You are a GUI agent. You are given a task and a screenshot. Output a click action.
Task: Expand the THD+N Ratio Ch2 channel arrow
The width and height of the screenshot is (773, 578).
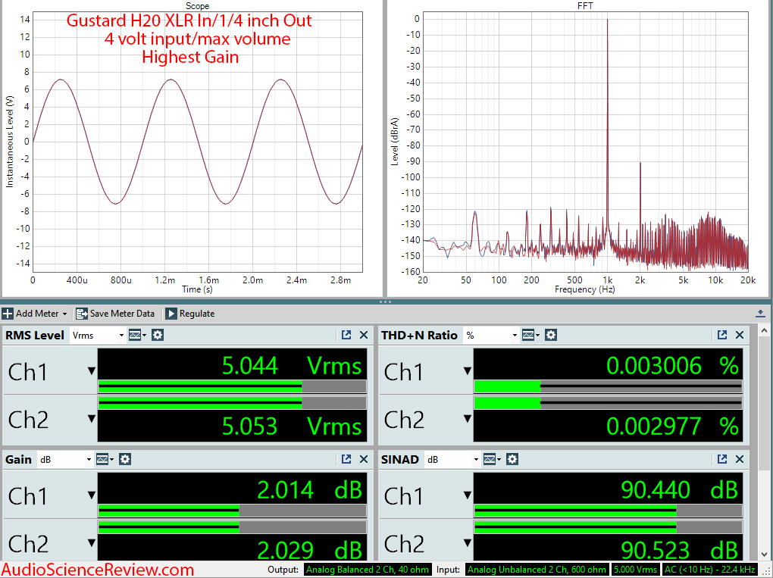coord(468,419)
